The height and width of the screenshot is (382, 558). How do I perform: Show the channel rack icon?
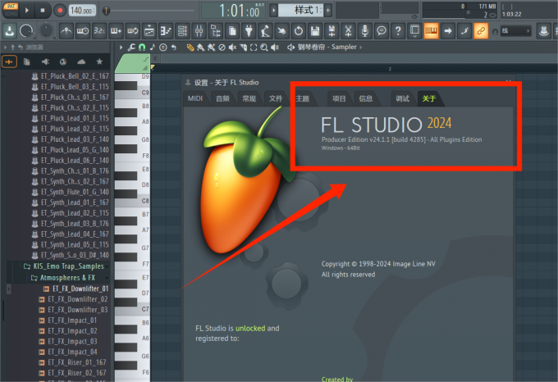click(182, 31)
